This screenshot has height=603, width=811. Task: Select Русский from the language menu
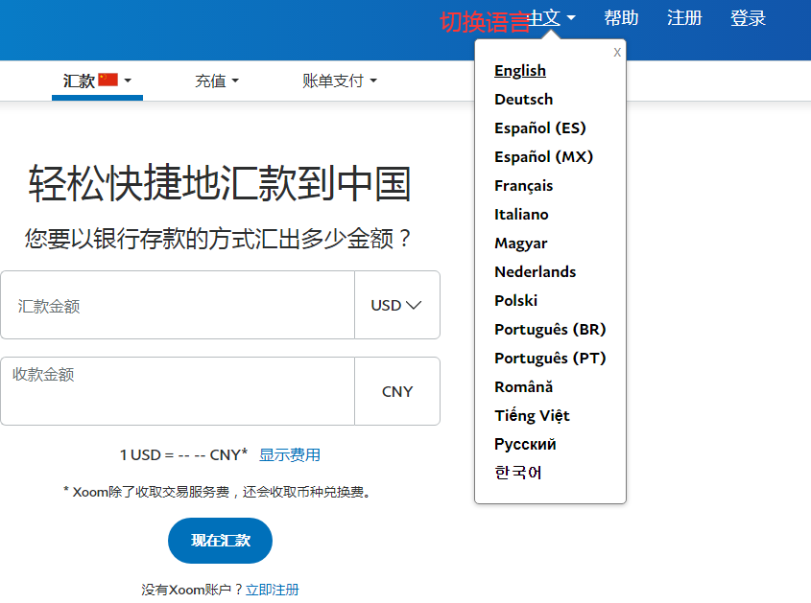click(525, 445)
